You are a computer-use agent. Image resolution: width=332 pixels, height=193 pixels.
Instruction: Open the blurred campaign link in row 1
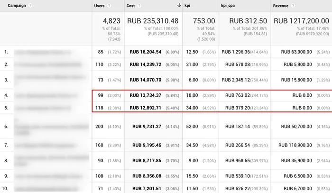(43, 52)
